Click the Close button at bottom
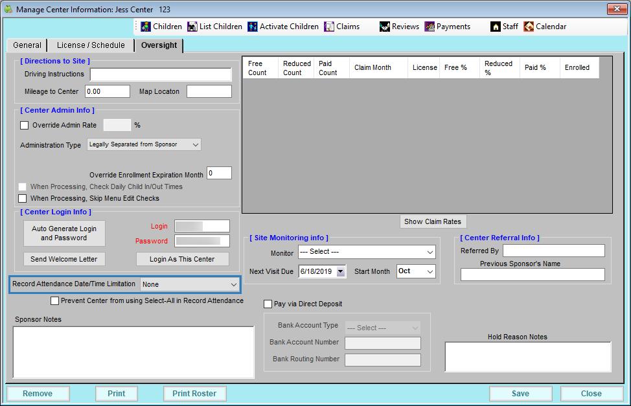631x406 pixels. tap(591, 394)
